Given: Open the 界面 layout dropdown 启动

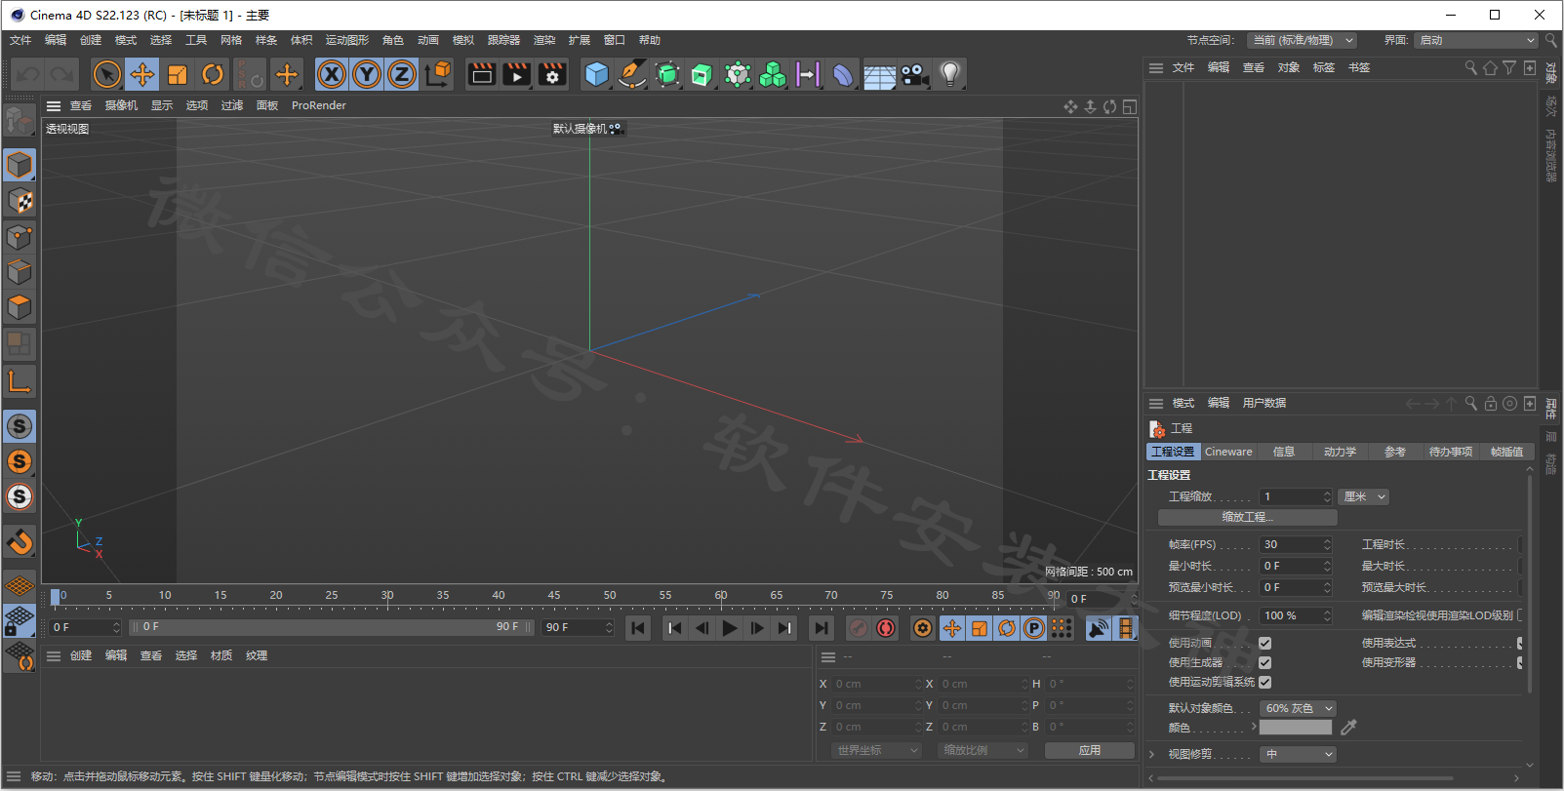Looking at the screenshot, I should tap(1477, 40).
